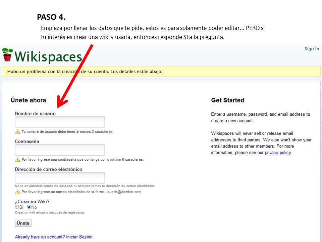Screen dimensions: 322x242
Task: Click the warning icon beside password error
Action: click(18, 159)
